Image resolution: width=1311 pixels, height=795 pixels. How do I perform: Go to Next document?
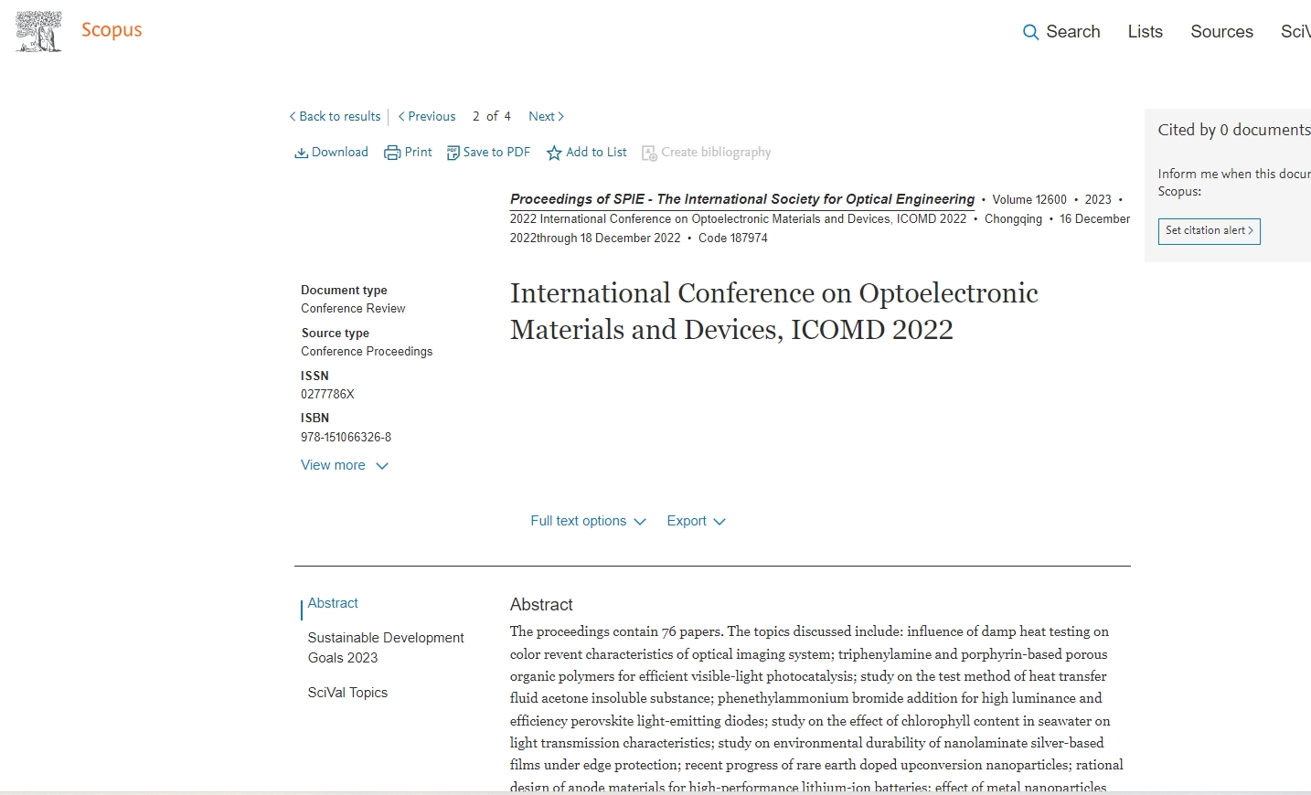pos(546,116)
